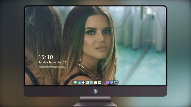The height and width of the screenshot is (107, 191).
Task: Click the Sunday September 28 date
Action: click(52, 62)
